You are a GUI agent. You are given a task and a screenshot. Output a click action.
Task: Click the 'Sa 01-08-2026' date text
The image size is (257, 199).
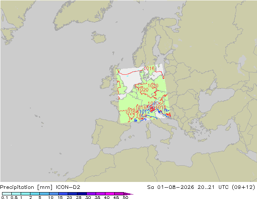click(171, 187)
